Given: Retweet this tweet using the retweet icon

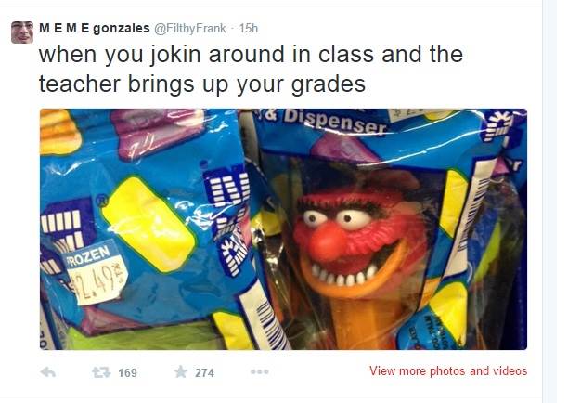Looking at the screenshot, I should 101,372.
